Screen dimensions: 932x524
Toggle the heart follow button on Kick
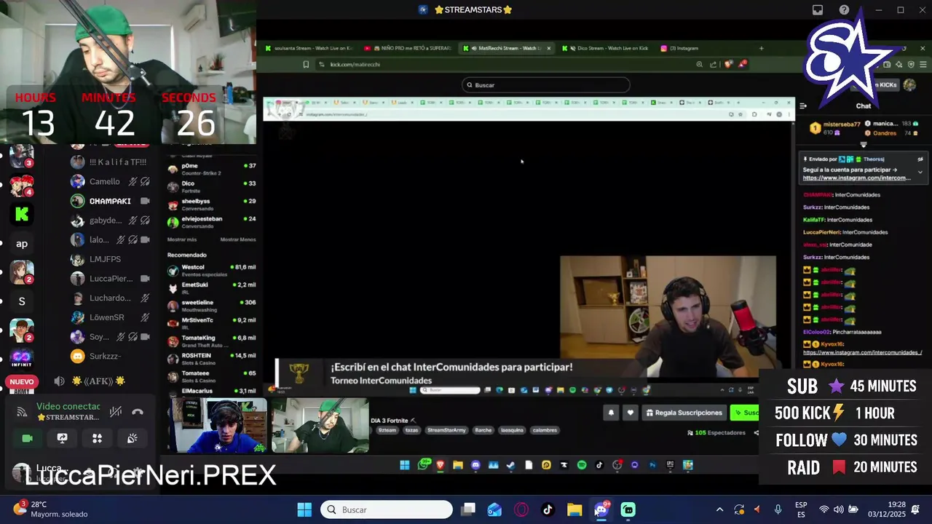tap(631, 413)
